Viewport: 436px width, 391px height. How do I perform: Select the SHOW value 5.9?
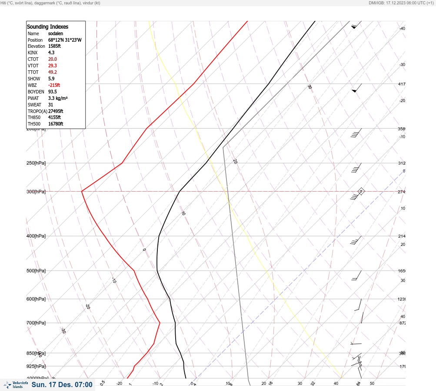51,79
